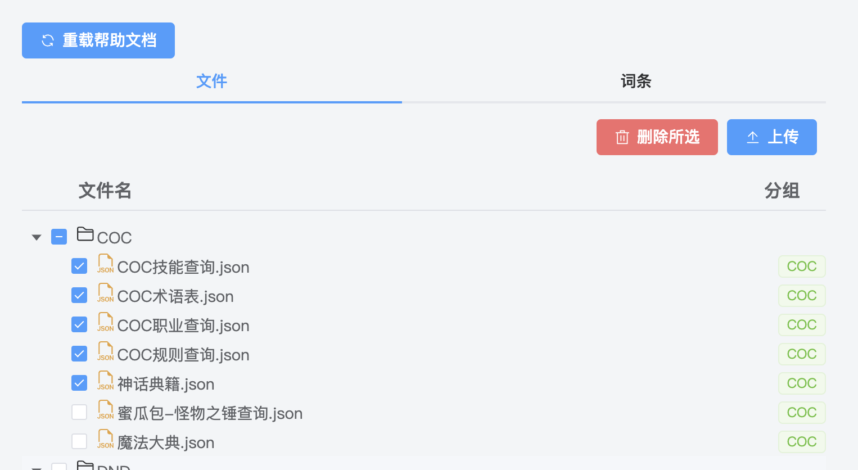Click the COC group tag beside 神话典籍.json

click(x=802, y=383)
